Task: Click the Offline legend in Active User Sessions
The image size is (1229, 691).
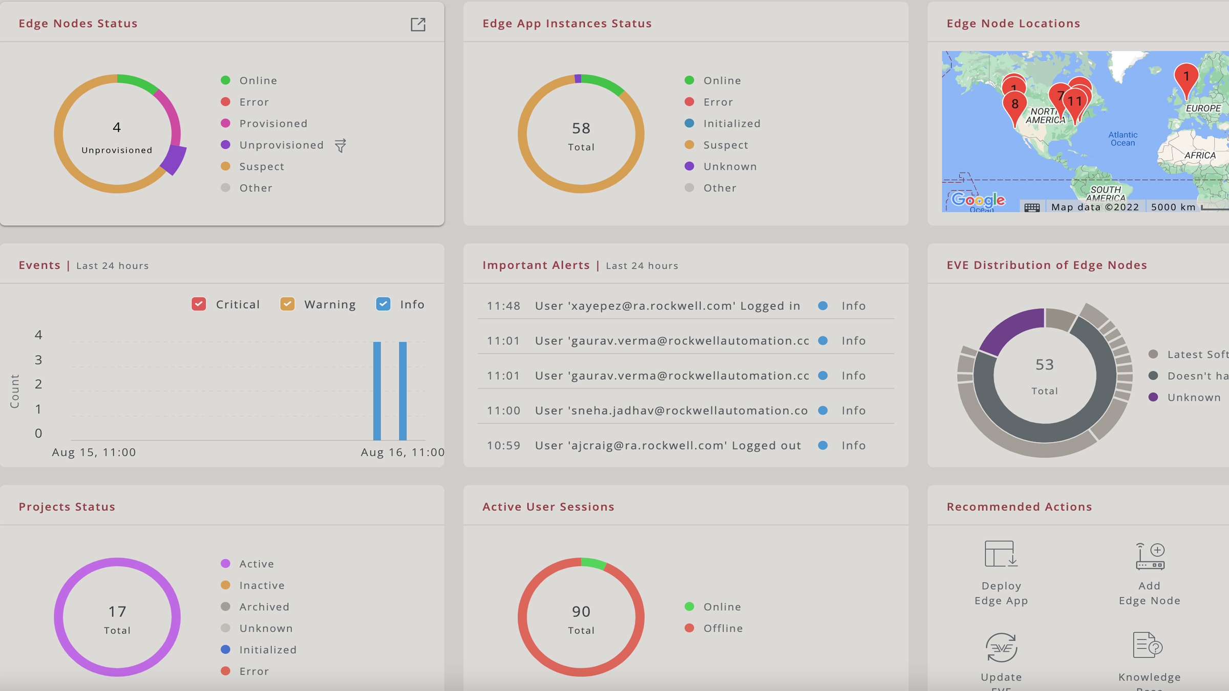Action: [722, 628]
